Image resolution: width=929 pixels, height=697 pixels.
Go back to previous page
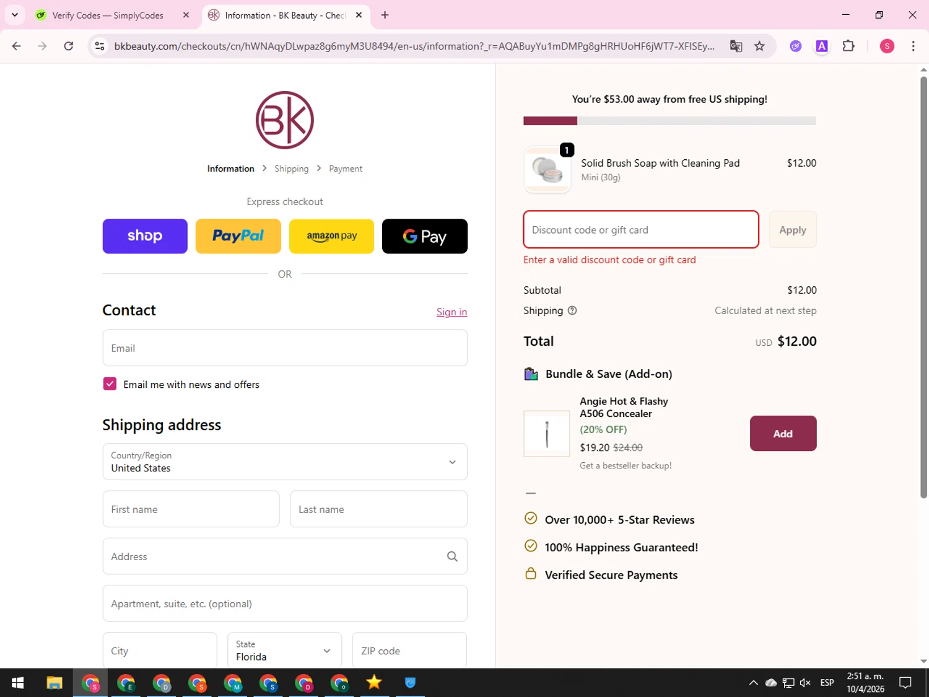(x=17, y=46)
